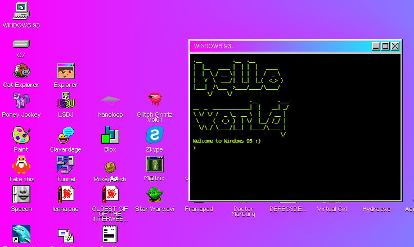The width and height of the screenshot is (414, 247).
Task: Open the C:/ drive icon
Action: pos(21,44)
